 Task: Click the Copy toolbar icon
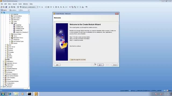pyautogui.click(x=12, y=7)
